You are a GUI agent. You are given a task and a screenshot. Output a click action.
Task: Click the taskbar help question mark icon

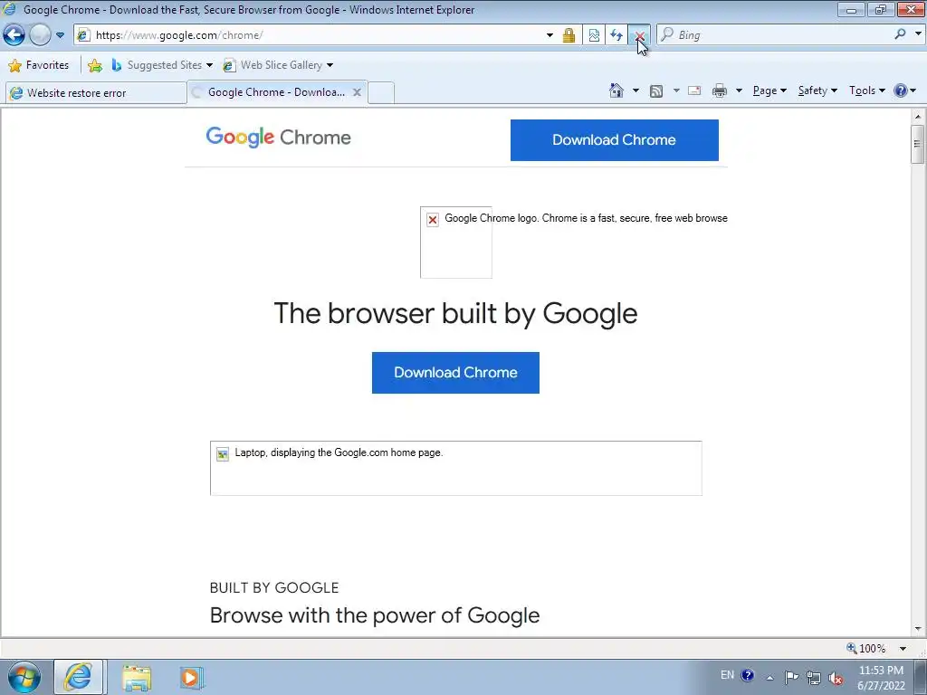pos(747,675)
